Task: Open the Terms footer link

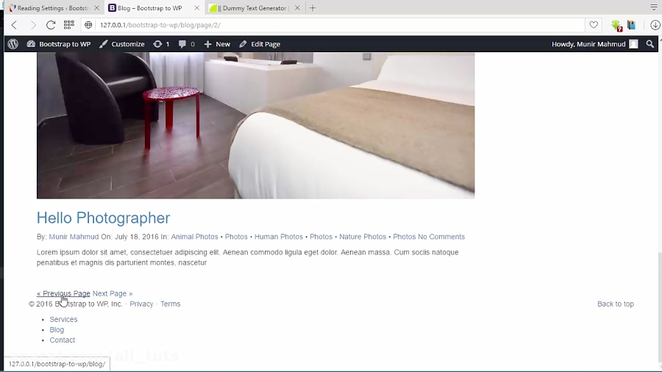Action: click(170, 304)
